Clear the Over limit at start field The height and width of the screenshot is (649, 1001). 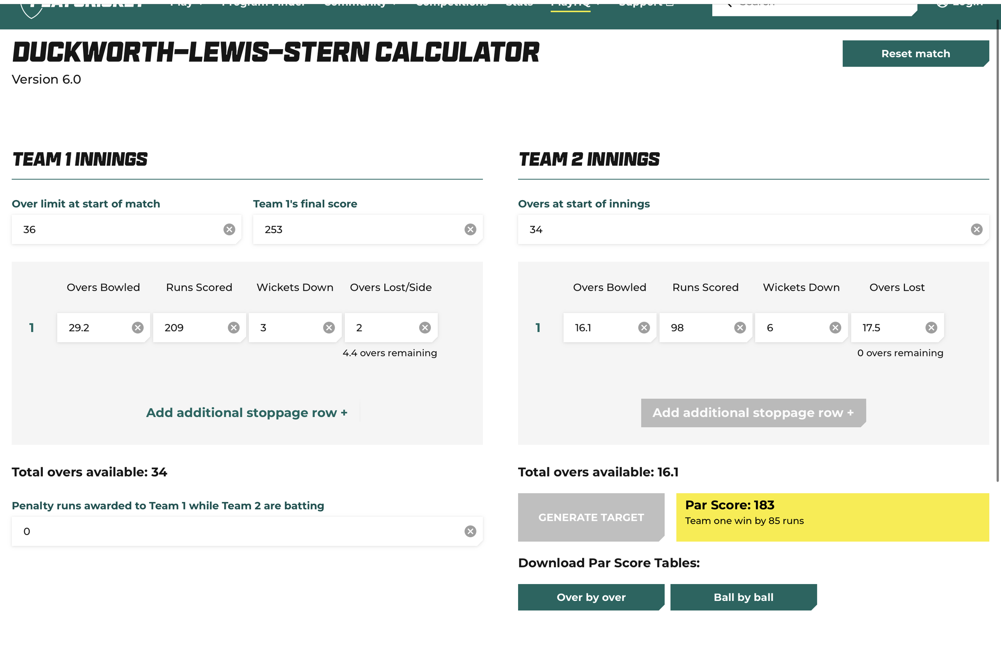click(229, 229)
